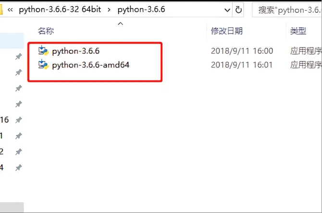
Task: Click the pin icon beside item "1"
Action: tap(18, 136)
